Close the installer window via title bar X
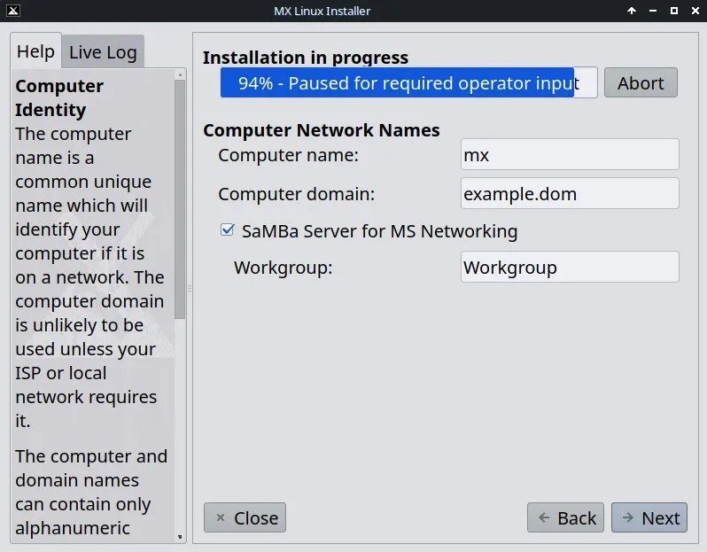This screenshot has height=552, width=707. (x=695, y=11)
